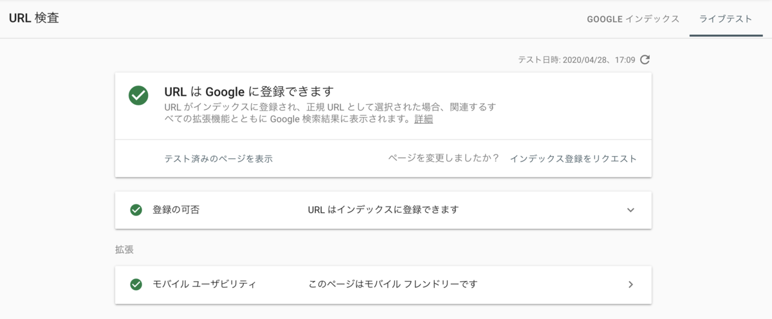Click green check icon beside モバイル ユーザビリティ

pos(136,284)
